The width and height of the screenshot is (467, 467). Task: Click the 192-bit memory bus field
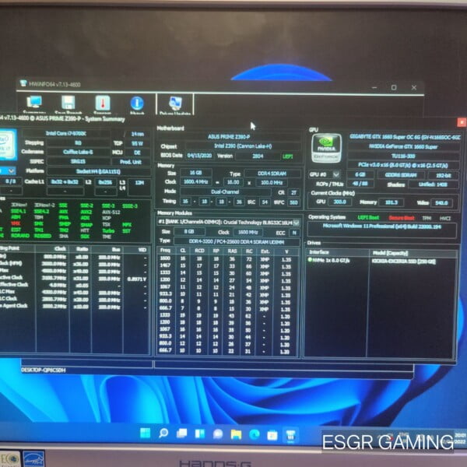443,175
